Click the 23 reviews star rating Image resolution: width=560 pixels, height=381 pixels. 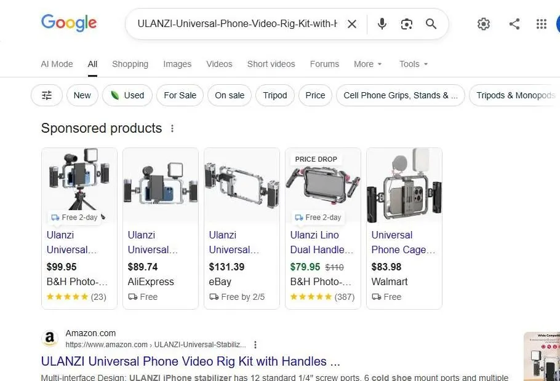click(76, 297)
